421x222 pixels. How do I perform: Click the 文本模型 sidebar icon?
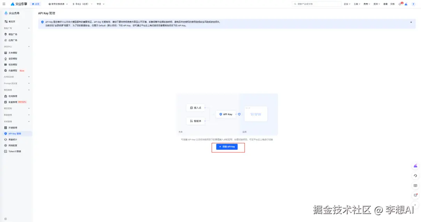[x=5, y=53]
